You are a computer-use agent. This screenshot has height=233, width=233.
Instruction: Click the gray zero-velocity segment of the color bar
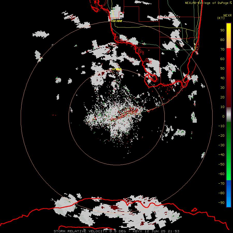229,115
